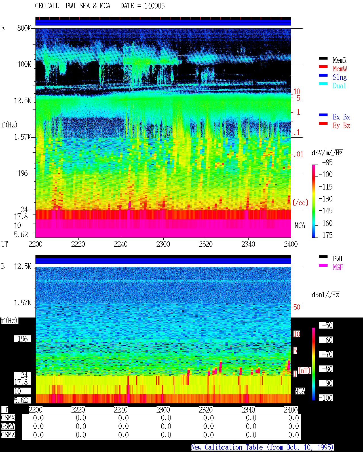Click the DATE = 140905 text
Screen dimensions: 363x452
[142, 6]
